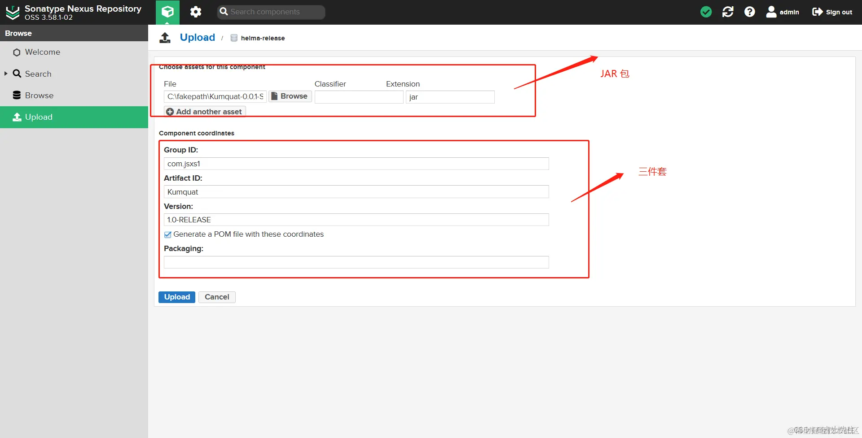Cancel the upload form
Viewport: 862px width, 438px height.
pyautogui.click(x=217, y=297)
